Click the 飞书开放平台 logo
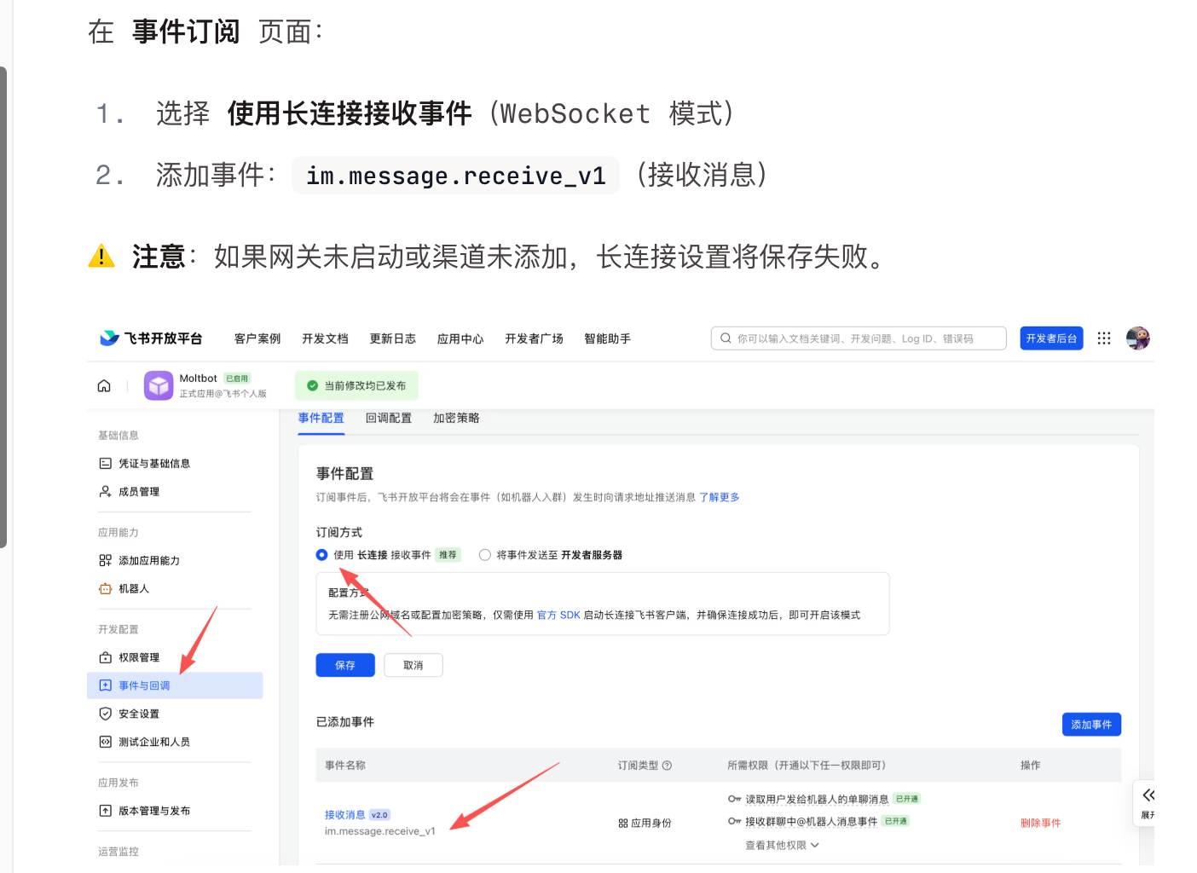This screenshot has height=873, width=1197. 151,338
